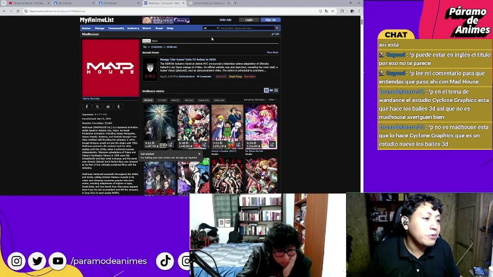The image size is (493, 277).
Task: Switch to tile grid view icon
Action: point(266,90)
